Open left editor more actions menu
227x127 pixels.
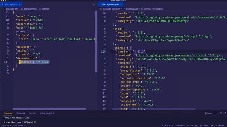[x=94, y=5]
